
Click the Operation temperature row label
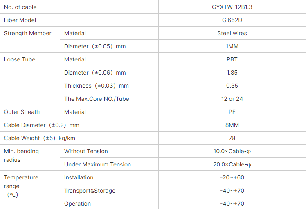point(77,204)
